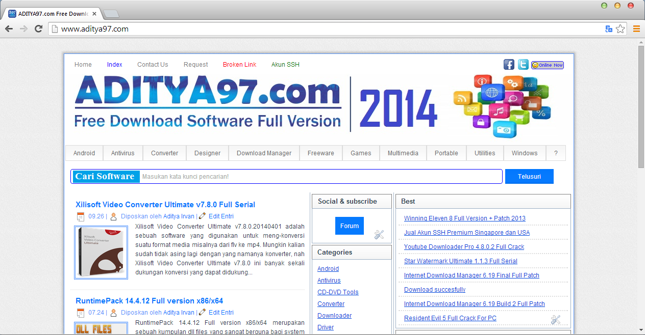Click the Forum button
645x335 pixels.
pyautogui.click(x=350, y=226)
